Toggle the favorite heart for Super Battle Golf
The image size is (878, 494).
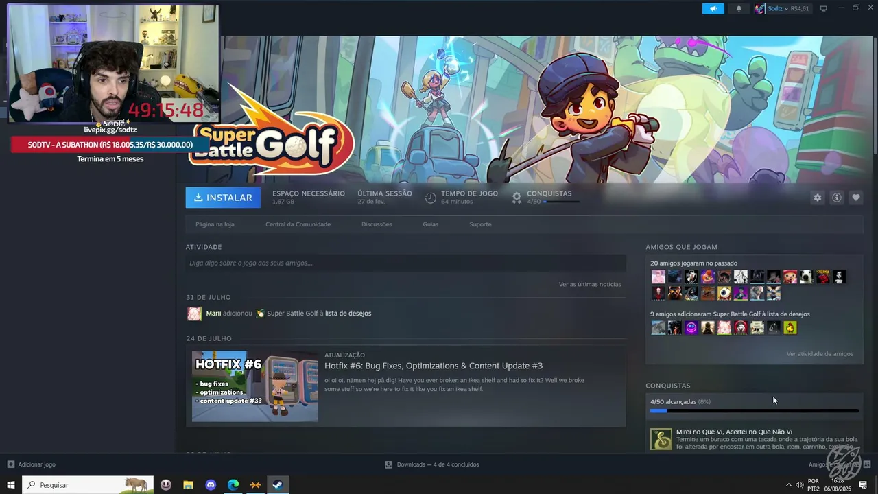point(855,198)
